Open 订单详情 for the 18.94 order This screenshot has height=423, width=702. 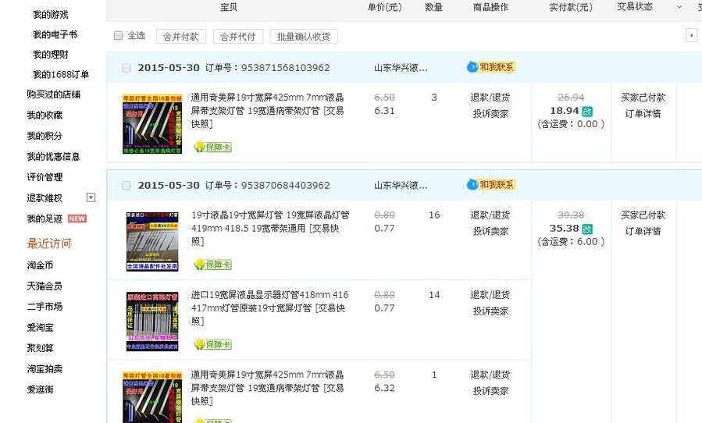643,114
